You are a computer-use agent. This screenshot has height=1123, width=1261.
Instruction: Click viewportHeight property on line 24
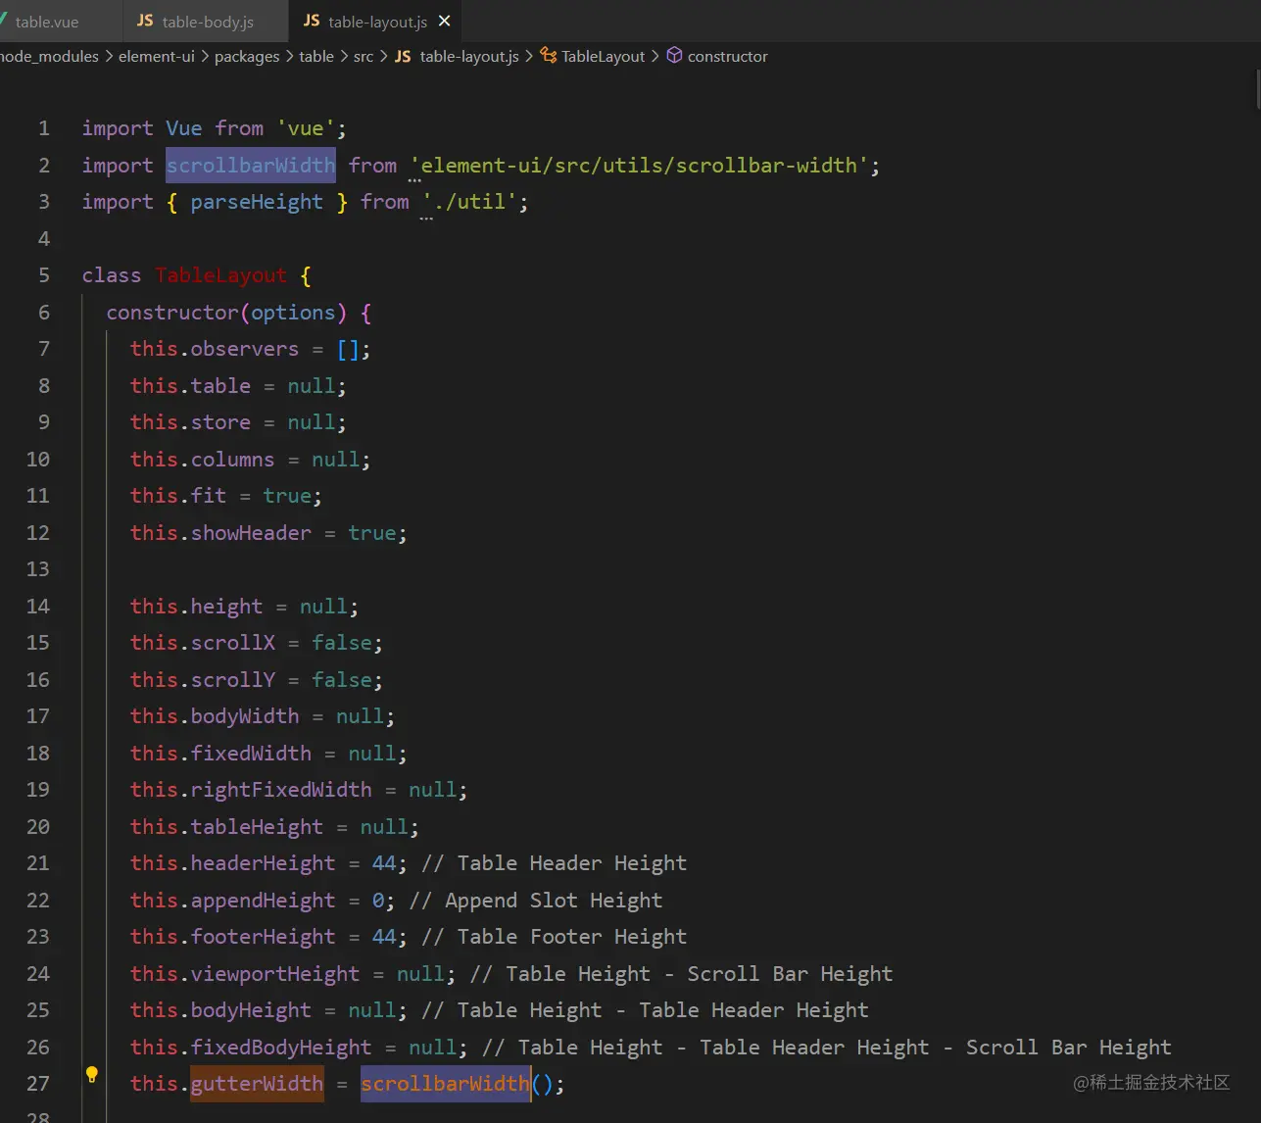275,974
